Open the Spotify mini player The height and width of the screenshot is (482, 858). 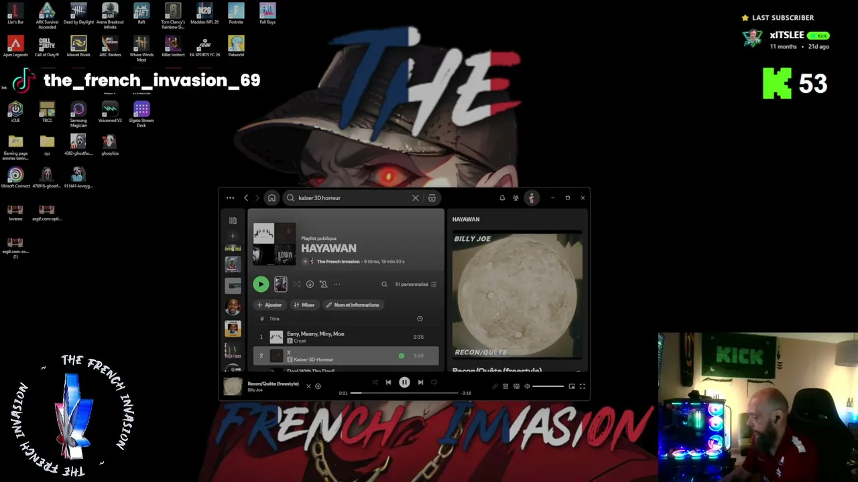pyautogui.click(x=572, y=386)
